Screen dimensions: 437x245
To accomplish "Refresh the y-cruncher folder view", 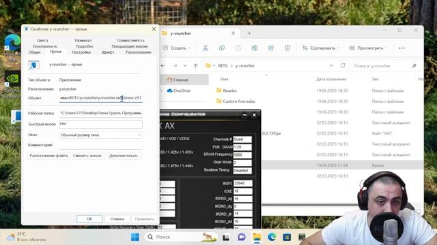I will tap(343, 65).
